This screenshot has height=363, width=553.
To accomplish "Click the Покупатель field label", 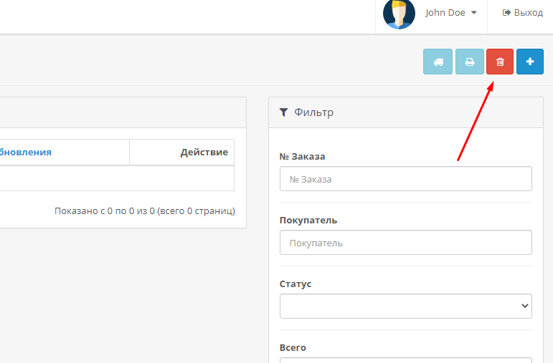I will point(308,220).
